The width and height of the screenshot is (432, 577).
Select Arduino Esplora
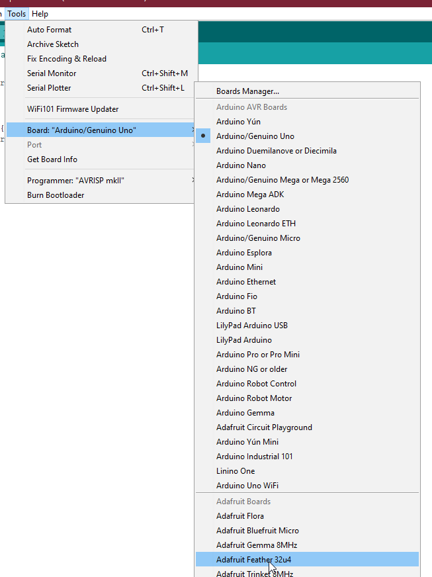pyautogui.click(x=307, y=253)
